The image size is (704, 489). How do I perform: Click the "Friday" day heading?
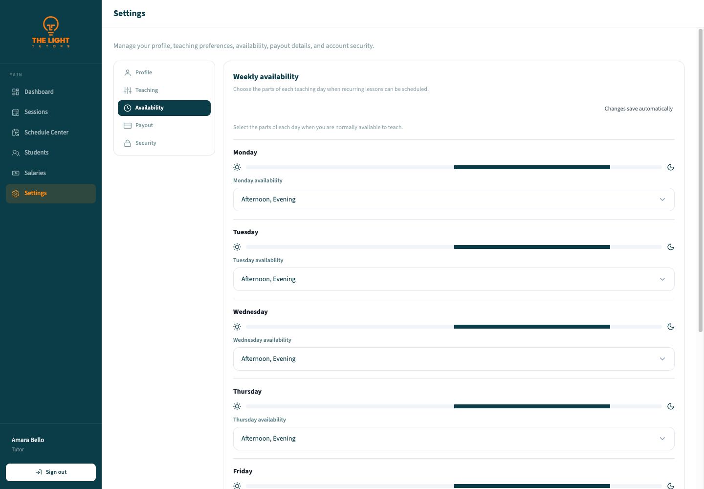[x=243, y=471]
